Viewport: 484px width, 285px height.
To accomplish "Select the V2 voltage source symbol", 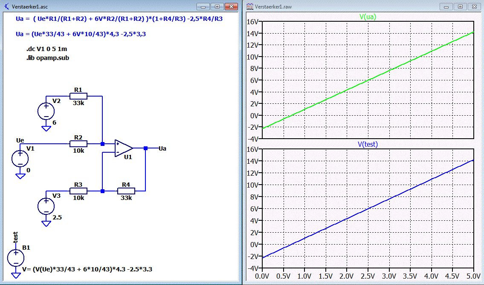I will coord(46,111).
